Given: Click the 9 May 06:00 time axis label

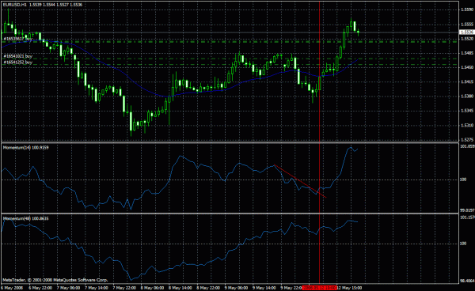Looking at the screenshot, I should tap(236, 288).
